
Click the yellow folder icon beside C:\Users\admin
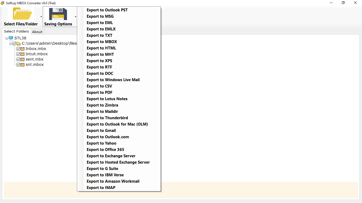click(x=19, y=43)
